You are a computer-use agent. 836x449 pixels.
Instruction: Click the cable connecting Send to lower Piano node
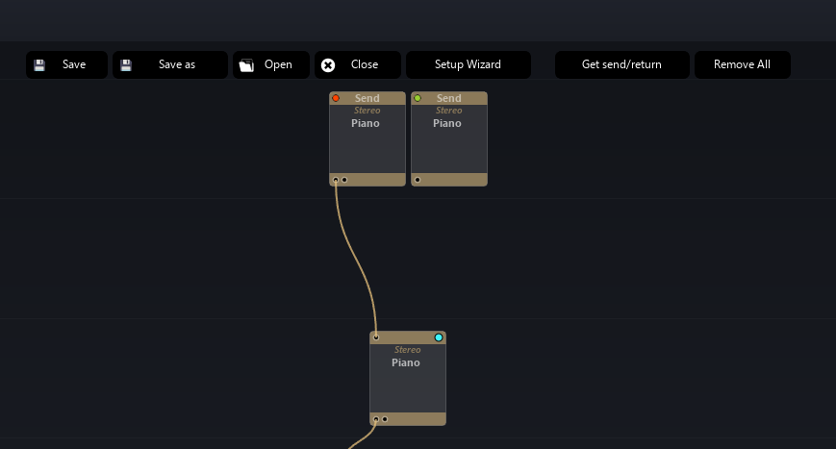coord(357,260)
